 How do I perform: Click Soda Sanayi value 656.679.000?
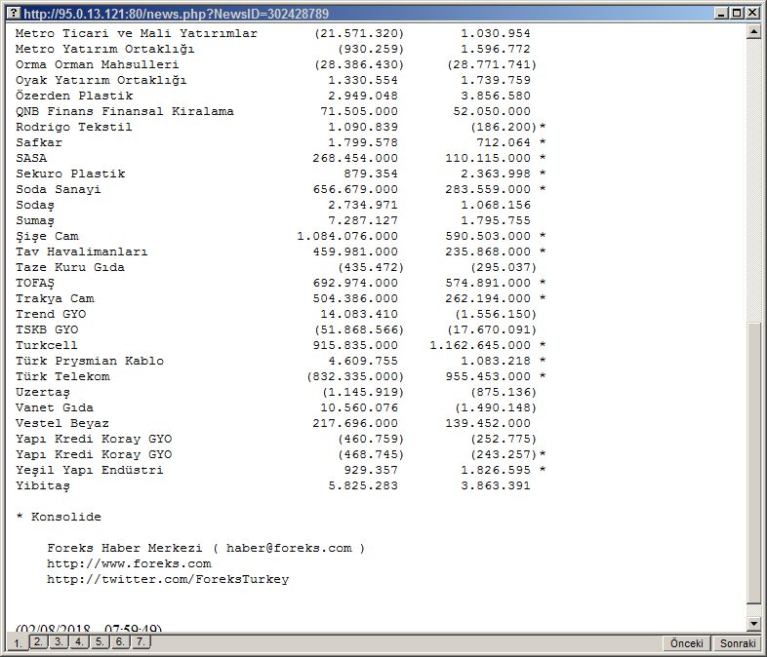point(355,189)
